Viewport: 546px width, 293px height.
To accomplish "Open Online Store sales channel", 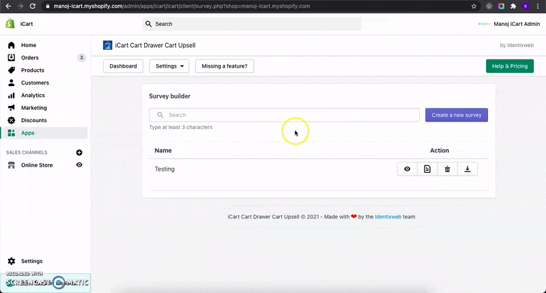I will point(37,165).
